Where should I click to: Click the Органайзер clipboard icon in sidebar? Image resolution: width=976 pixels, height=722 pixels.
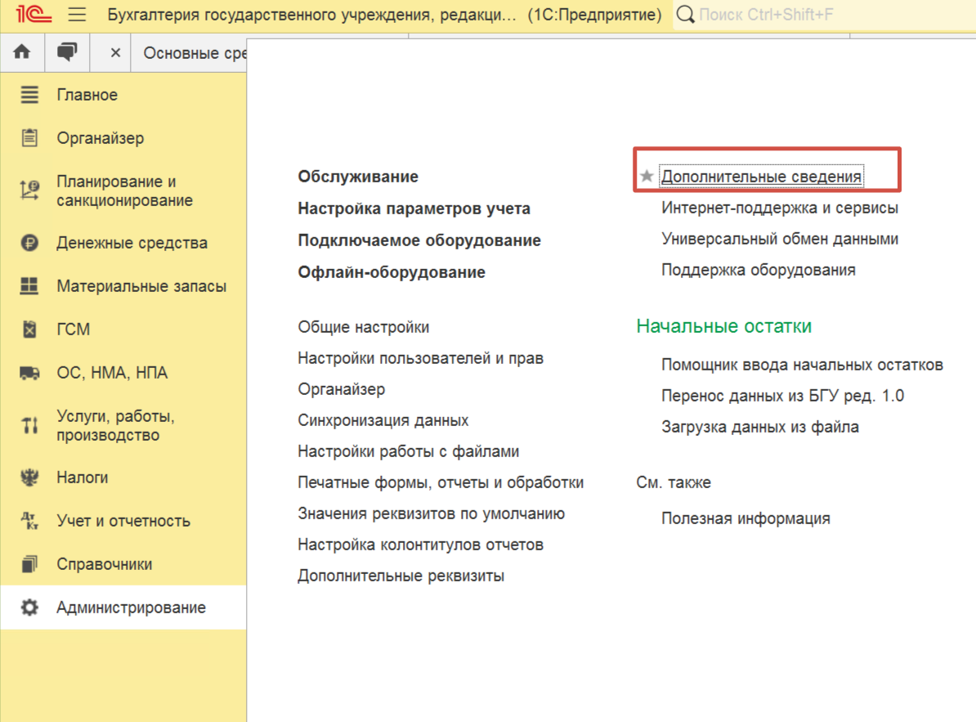(29, 137)
